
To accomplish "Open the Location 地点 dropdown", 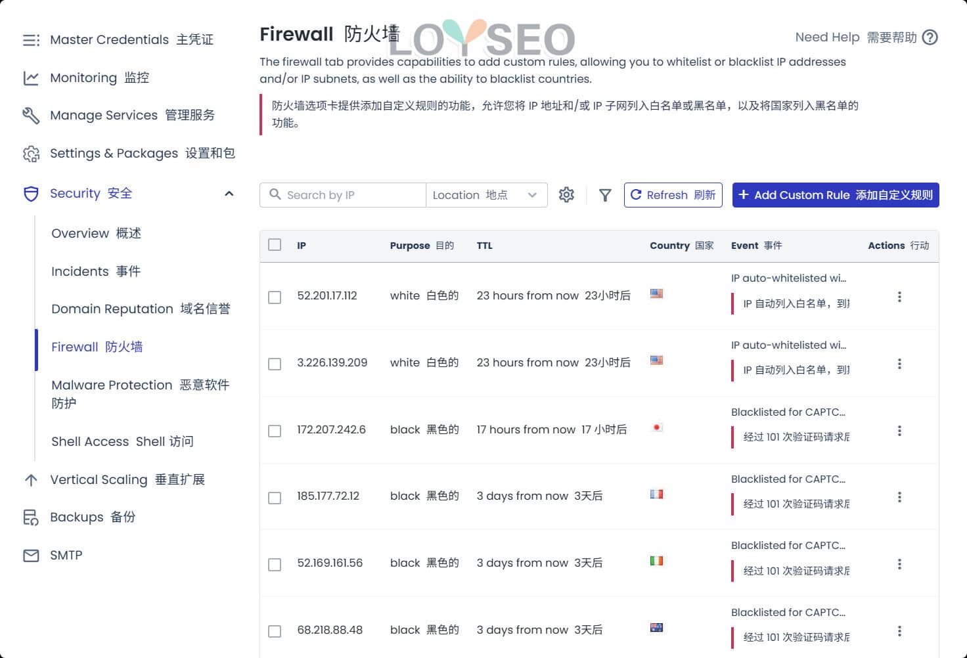I will coord(486,194).
